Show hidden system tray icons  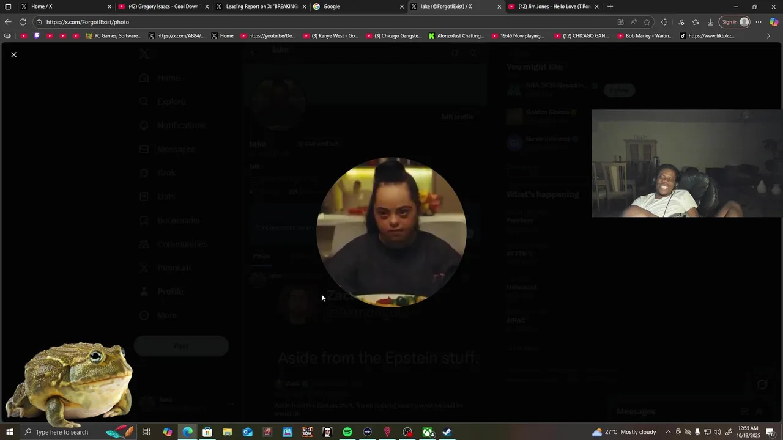[x=668, y=432]
